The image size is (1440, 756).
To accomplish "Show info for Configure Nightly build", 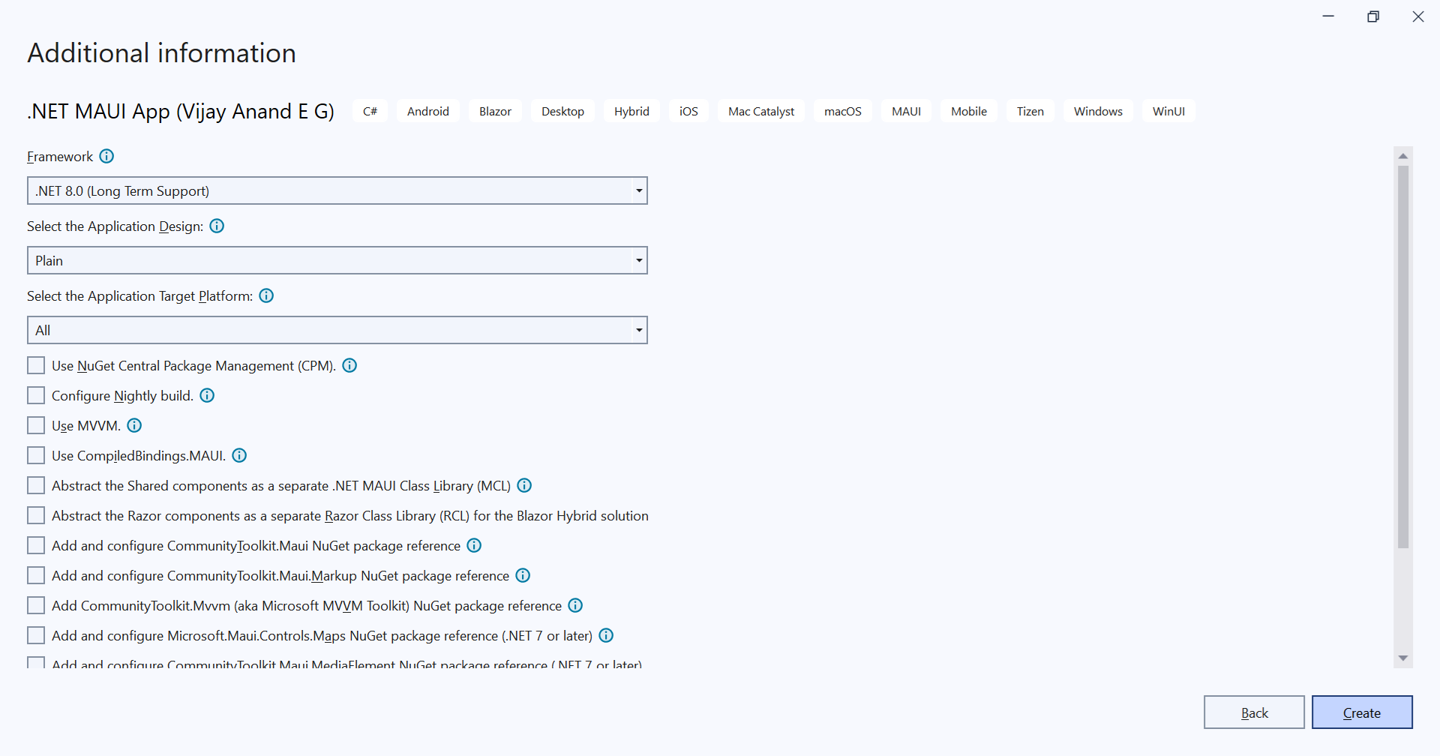I will tap(207, 395).
